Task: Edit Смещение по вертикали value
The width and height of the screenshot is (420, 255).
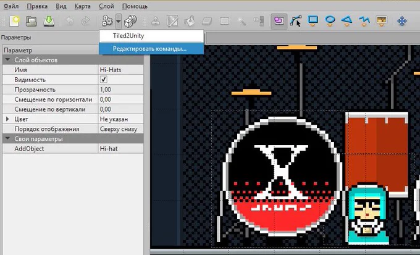Action: pyautogui.click(x=121, y=109)
